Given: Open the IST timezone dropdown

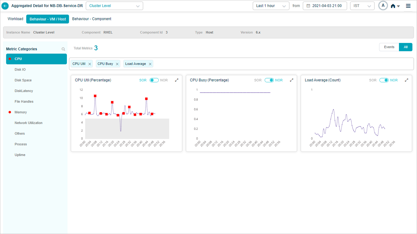Looking at the screenshot, I should coord(362,6).
